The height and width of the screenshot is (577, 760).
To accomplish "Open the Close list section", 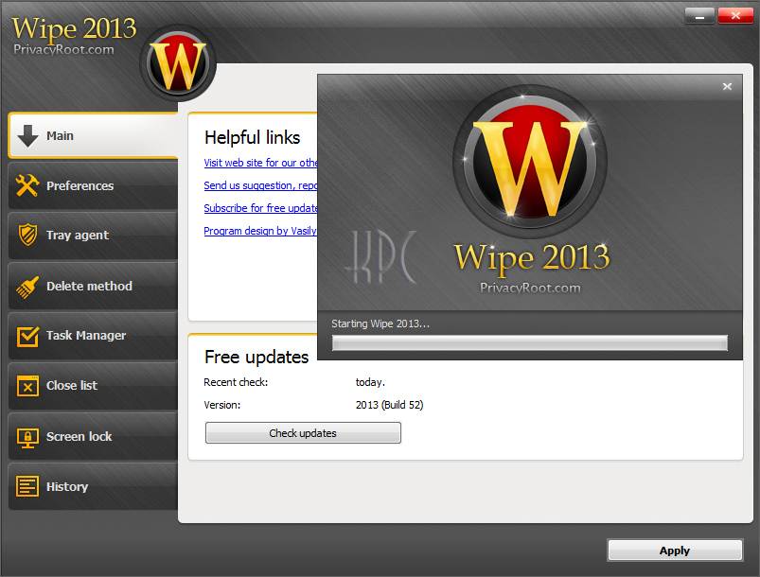I will [93, 386].
